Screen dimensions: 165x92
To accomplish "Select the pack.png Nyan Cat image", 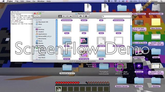I will [84, 41].
